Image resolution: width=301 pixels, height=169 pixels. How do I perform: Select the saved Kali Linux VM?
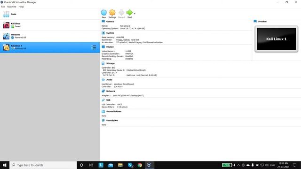(50, 25)
